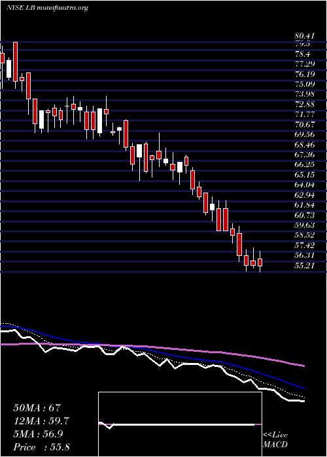This screenshot has height=457, width=327.
Task: Click the 62.94 price axis label
Action: [x=305, y=195]
